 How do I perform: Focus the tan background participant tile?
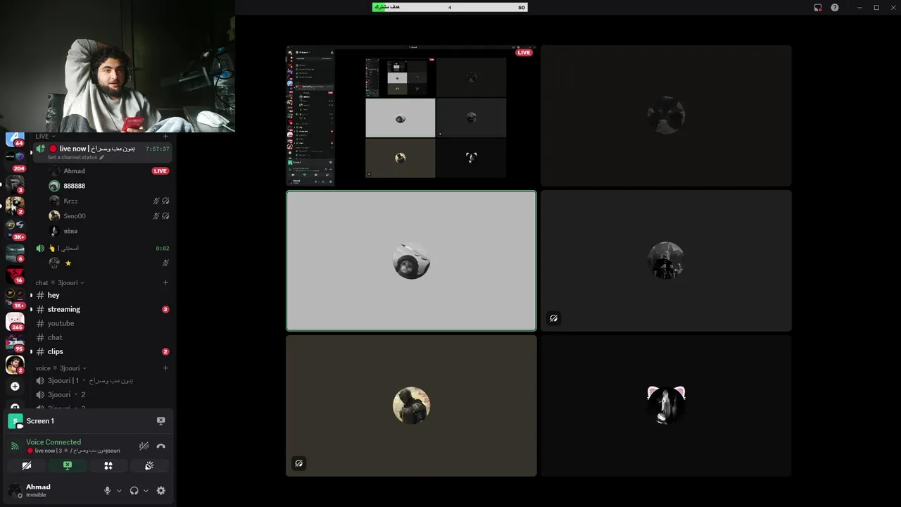coord(411,406)
